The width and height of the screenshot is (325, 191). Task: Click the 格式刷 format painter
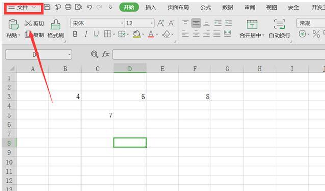(x=56, y=28)
